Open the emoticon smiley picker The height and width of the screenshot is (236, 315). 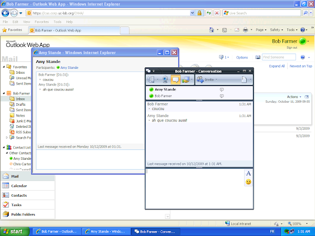click(249, 182)
